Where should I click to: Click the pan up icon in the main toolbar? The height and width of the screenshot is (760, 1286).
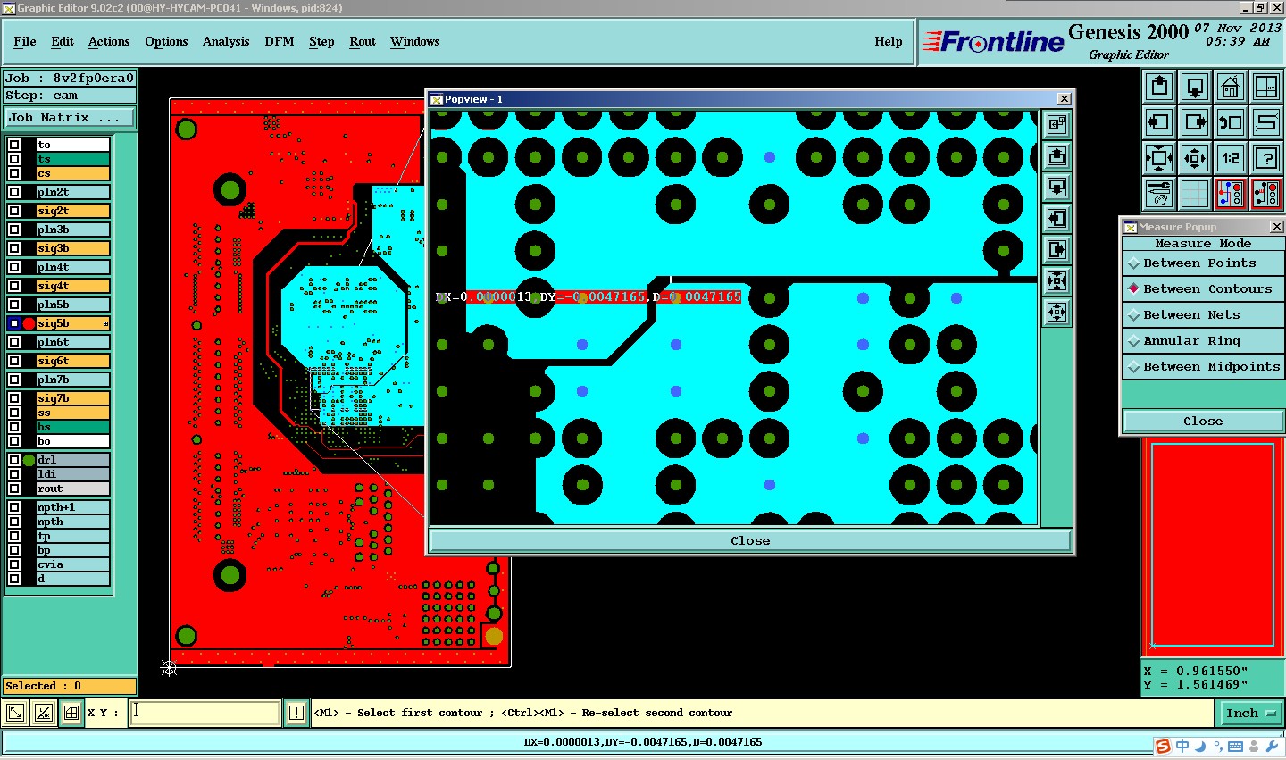pos(1159,88)
